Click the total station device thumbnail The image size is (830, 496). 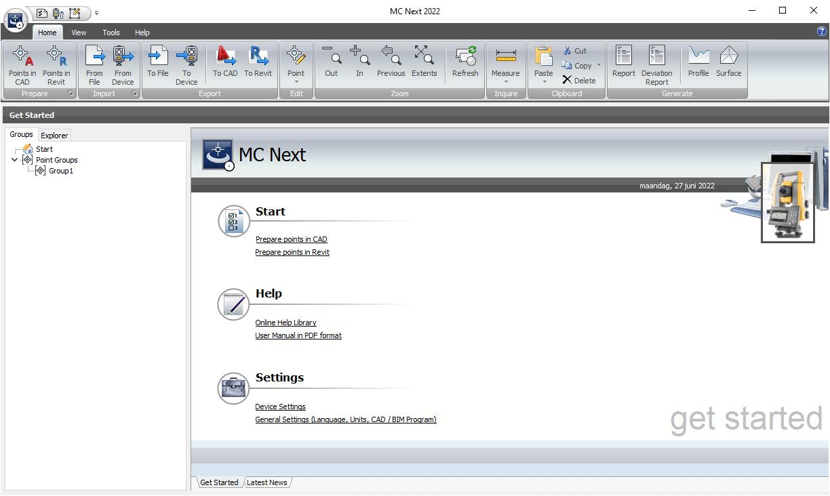click(x=787, y=202)
